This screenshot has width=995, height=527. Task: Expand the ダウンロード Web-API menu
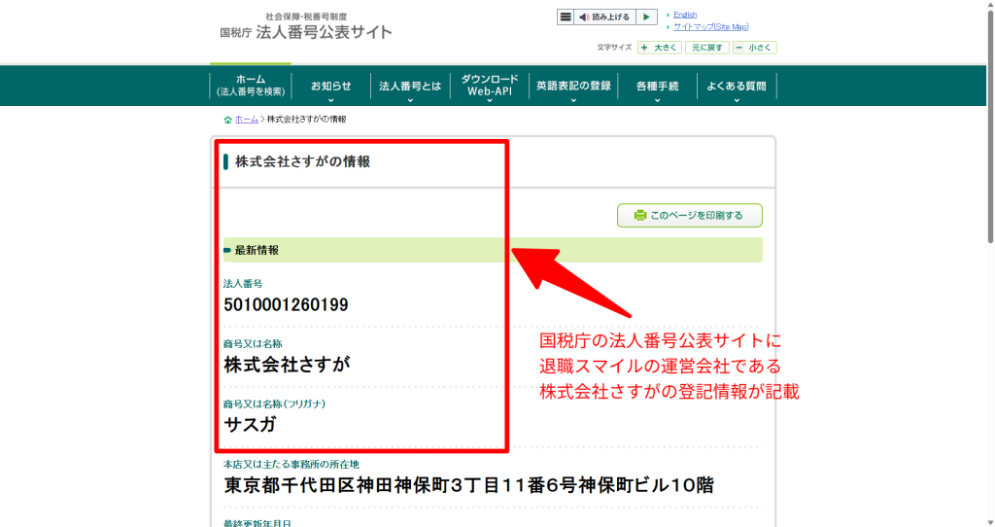490,87
